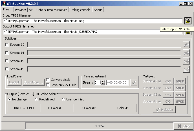Select the Predefined palette radio button
The image size is (194, 131).
[36, 99]
